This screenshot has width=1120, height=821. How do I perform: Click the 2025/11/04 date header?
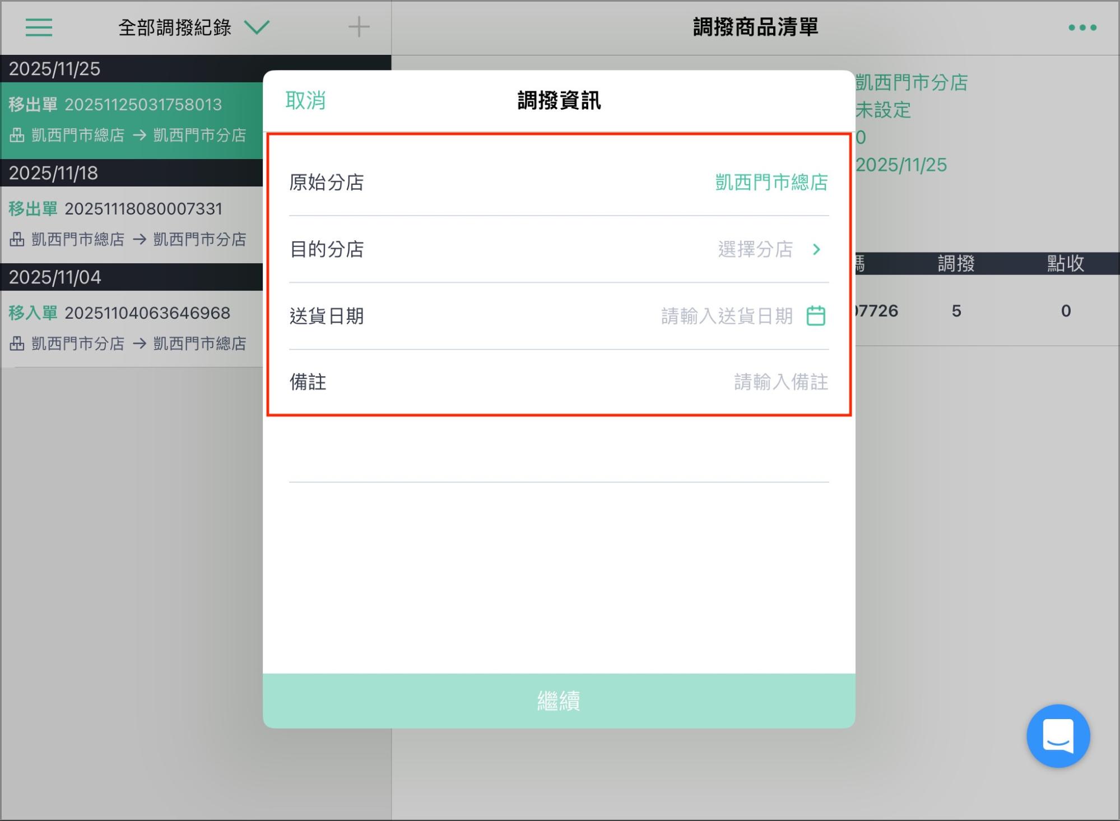pyautogui.click(x=55, y=277)
